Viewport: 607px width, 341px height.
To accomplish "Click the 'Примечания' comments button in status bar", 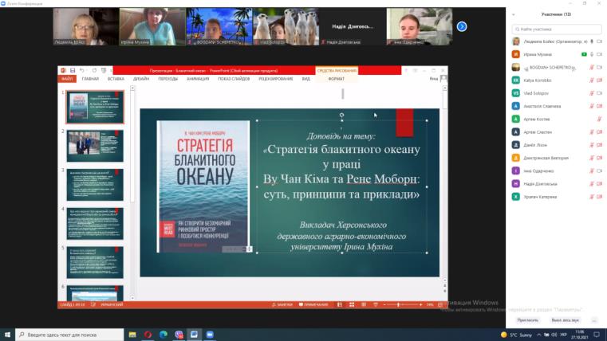I will 313,304.
